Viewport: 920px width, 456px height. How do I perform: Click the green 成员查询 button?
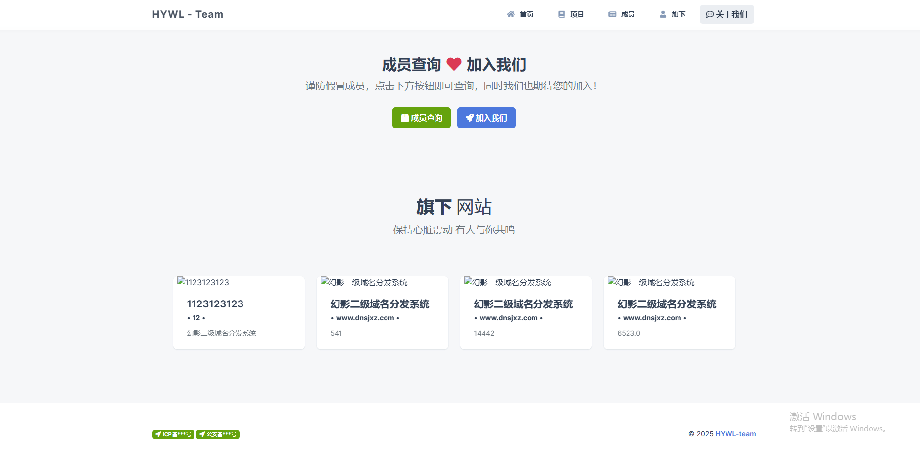tap(422, 118)
